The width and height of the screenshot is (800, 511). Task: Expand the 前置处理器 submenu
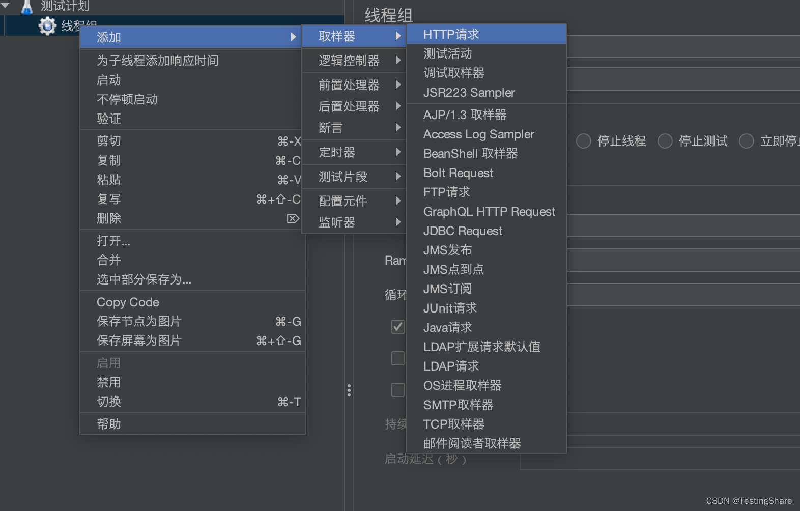[x=354, y=85]
